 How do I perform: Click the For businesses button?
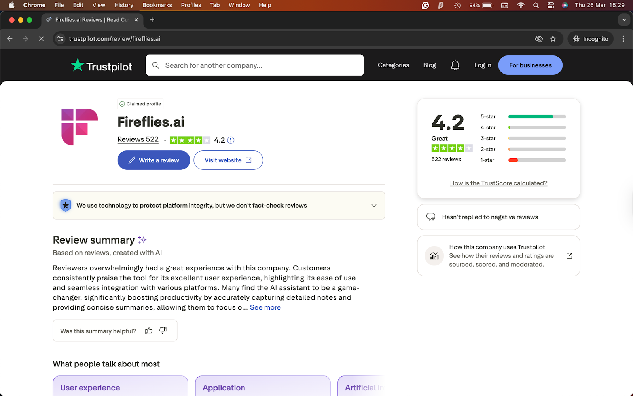pos(530,65)
